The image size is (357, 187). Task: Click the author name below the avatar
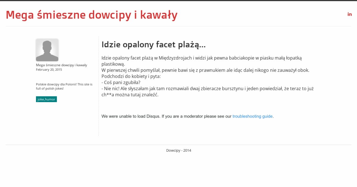click(x=61, y=65)
